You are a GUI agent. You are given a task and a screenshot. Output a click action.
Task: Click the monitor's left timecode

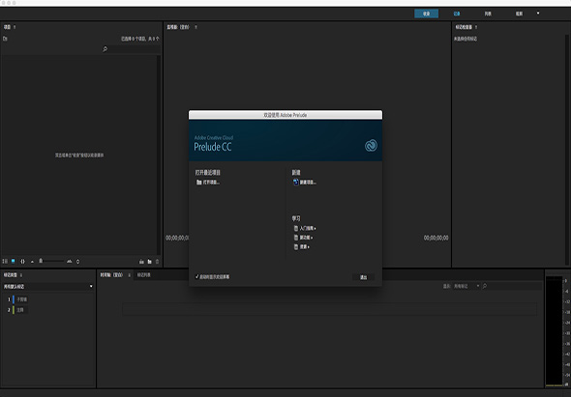click(177, 238)
